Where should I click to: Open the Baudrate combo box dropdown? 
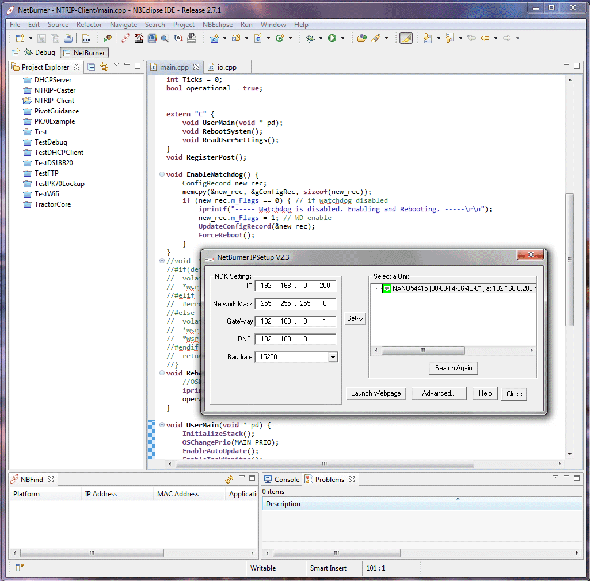(x=333, y=357)
